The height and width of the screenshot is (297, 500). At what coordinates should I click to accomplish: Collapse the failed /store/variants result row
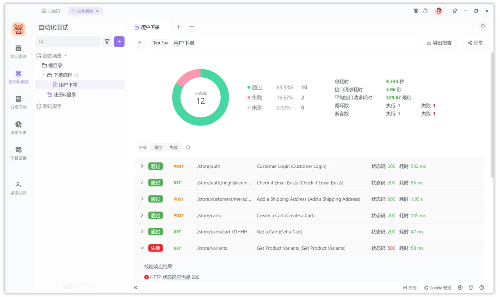(x=142, y=248)
